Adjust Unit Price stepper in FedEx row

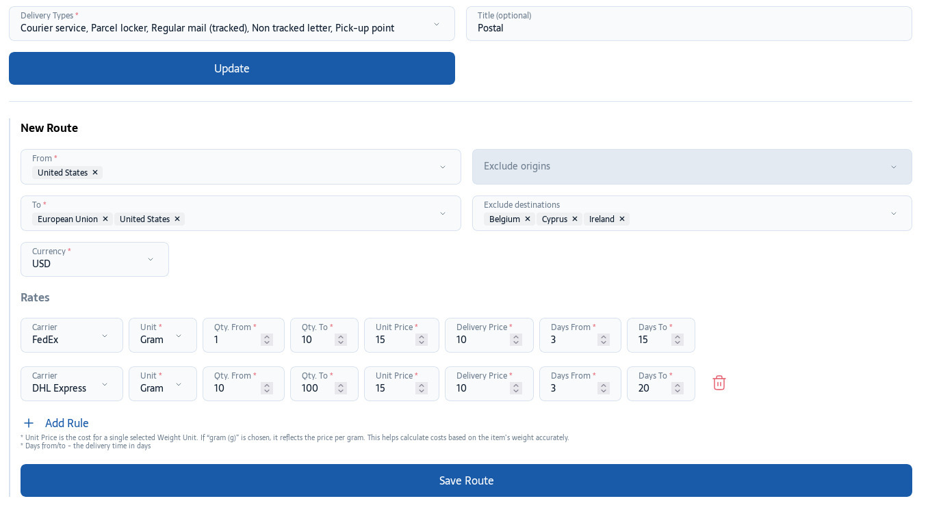click(x=422, y=340)
